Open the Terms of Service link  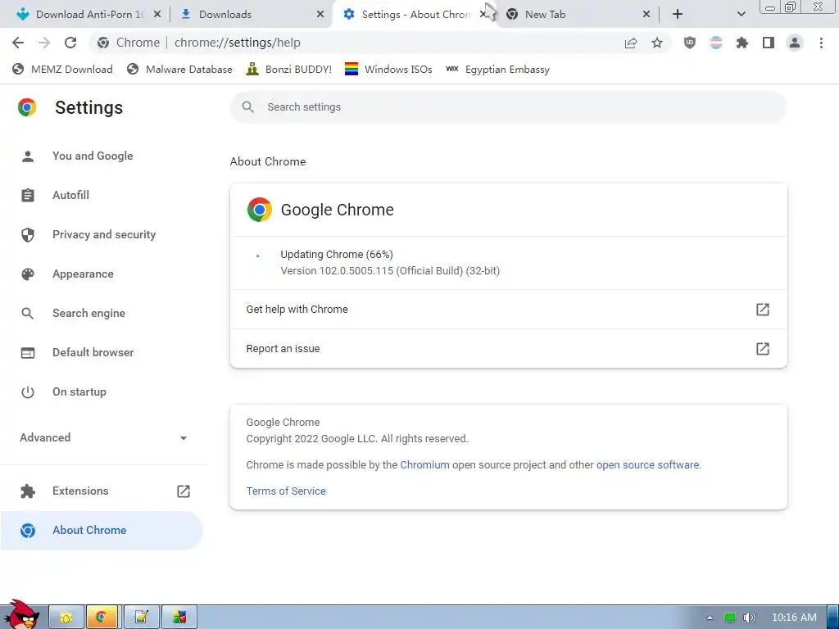(286, 491)
